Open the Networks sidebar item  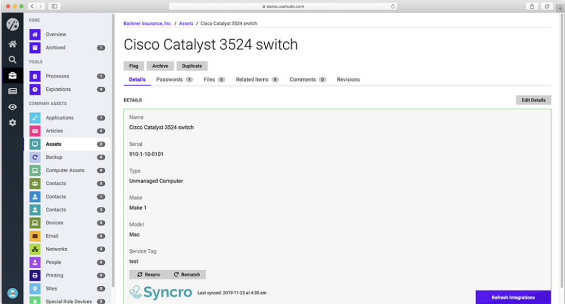(56, 249)
